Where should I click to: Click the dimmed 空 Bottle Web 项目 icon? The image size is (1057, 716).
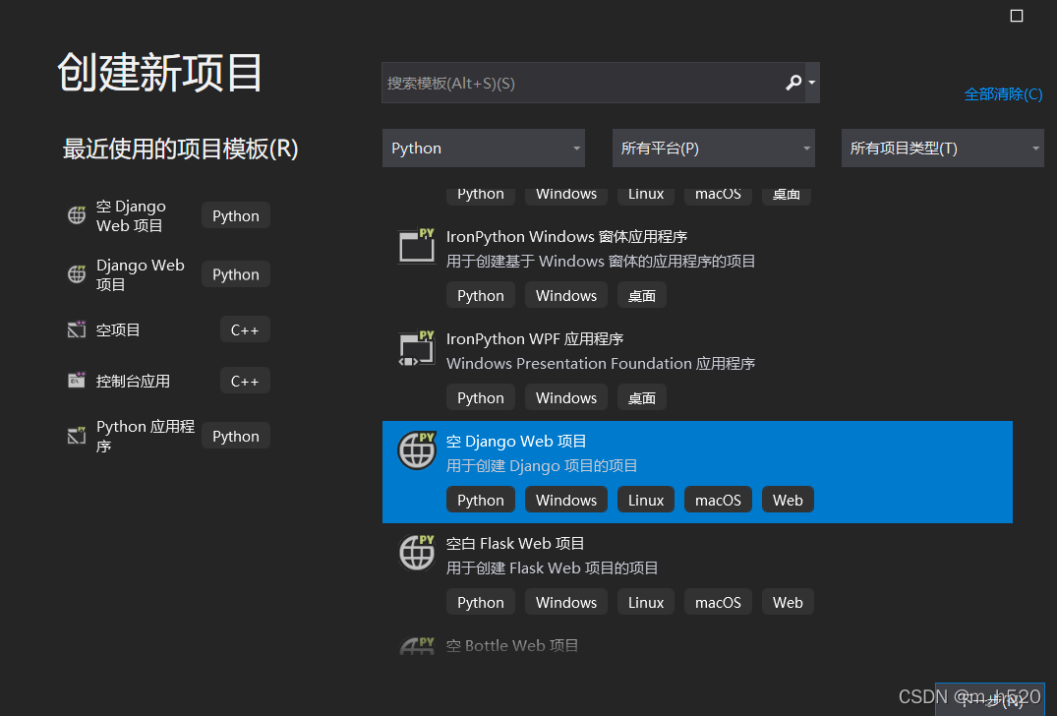(x=416, y=646)
